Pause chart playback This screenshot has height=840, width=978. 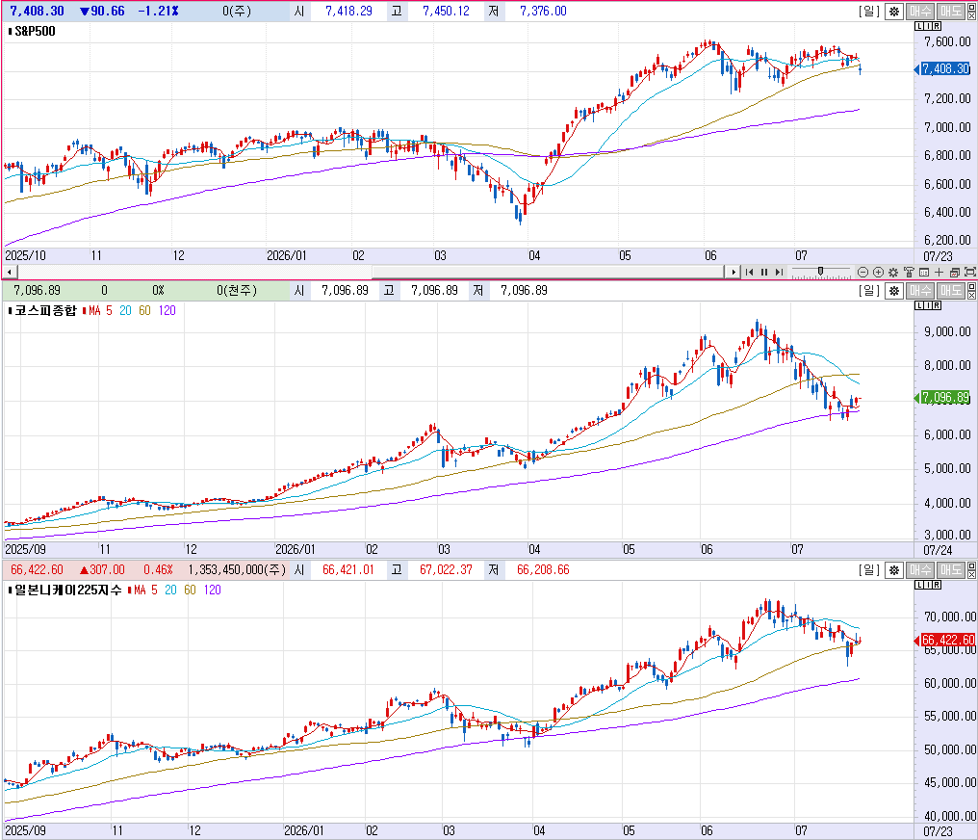(x=764, y=272)
